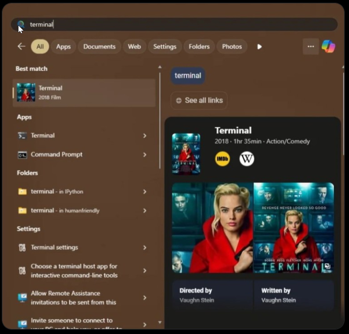Viewport: 349px width, 334px height.
Task: Click the results list scroll up arrow
Action: [x=160, y=67]
